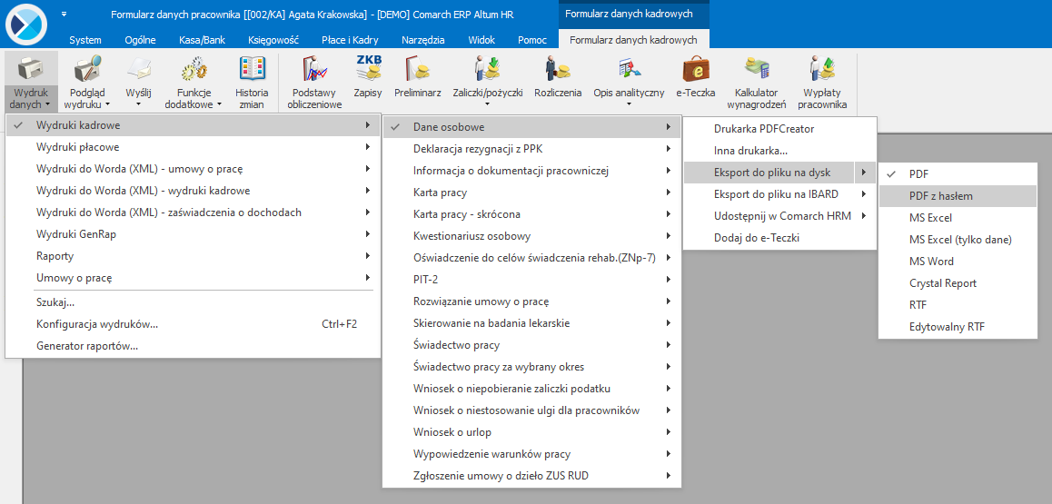Click the Zaliczki/pożyczki icon
Screen dimensions: 1052x504
click(488, 70)
